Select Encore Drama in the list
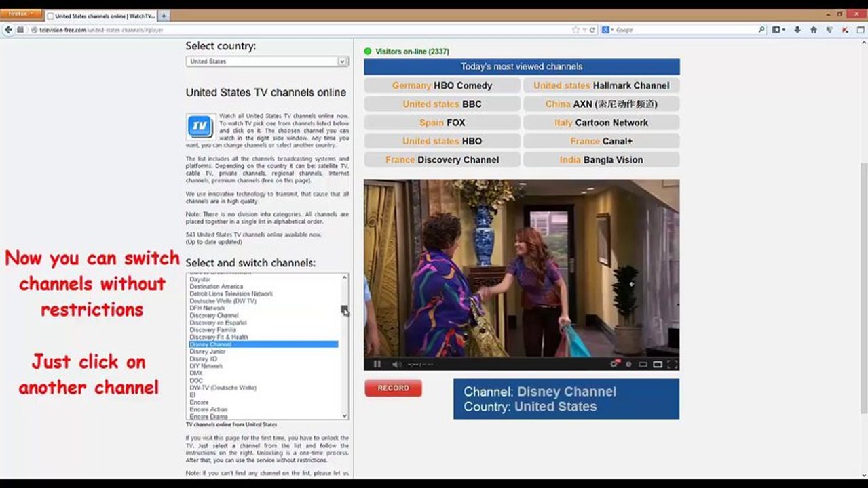 [x=263, y=417]
